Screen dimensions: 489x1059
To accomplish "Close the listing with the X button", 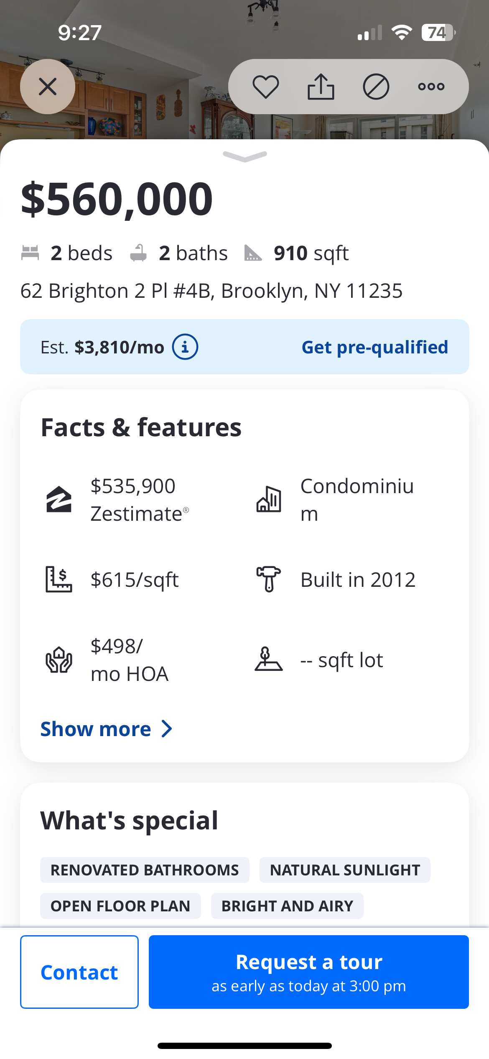I will coord(48,87).
